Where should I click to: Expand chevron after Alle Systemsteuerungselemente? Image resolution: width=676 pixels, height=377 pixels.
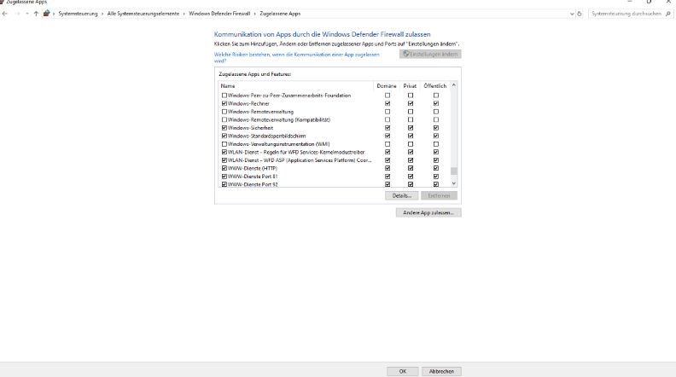[184, 14]
